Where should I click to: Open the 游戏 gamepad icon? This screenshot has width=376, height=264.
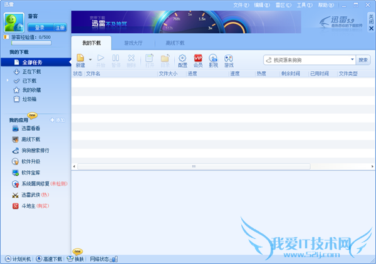click(229, 61)
